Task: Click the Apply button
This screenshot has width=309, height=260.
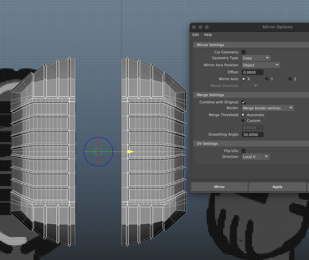Action: point(277,187)
